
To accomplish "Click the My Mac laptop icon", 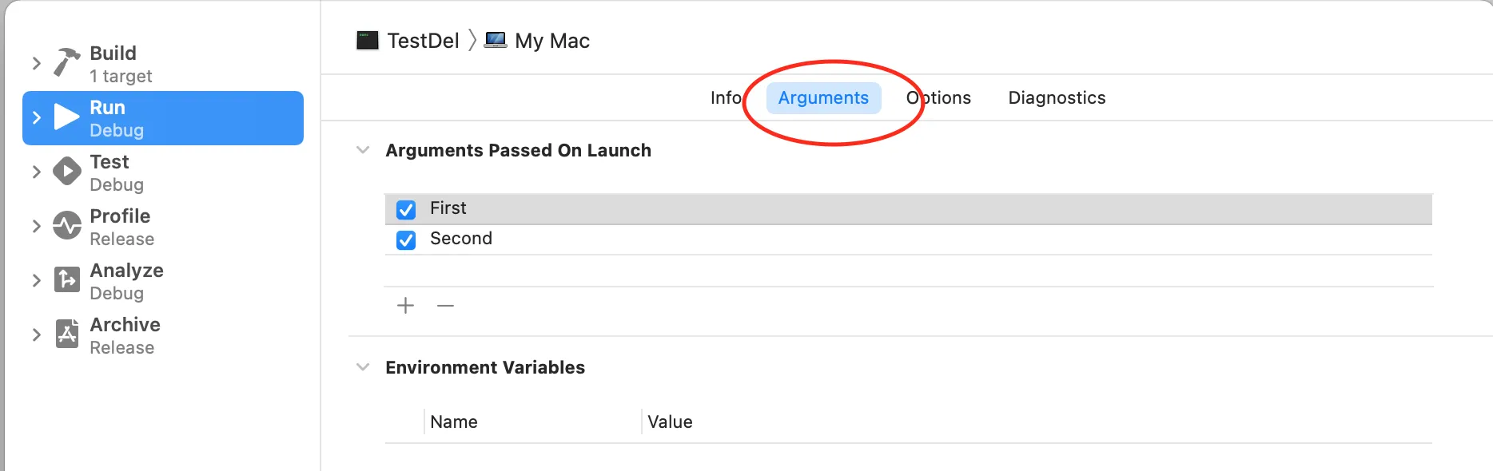I will tap(496, 41).
